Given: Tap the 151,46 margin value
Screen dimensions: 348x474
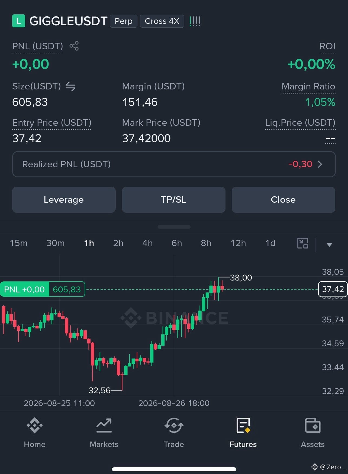Looking at the screenshot, I should point(140,102).
